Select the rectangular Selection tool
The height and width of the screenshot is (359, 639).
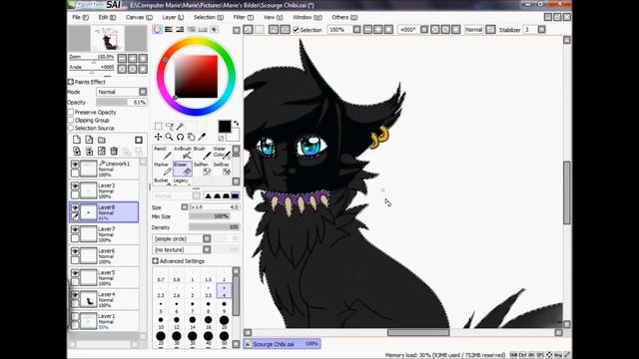(x=158, y=127)
